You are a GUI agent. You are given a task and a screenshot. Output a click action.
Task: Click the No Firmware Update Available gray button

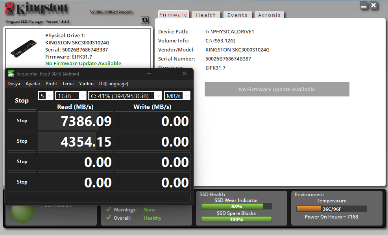coord(277,89)
